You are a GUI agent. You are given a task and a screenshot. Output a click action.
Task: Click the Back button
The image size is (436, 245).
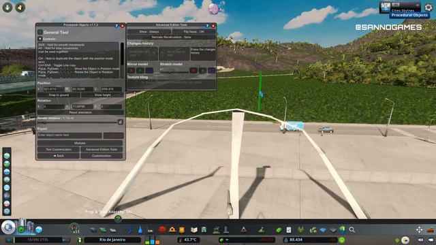(59, 156)
